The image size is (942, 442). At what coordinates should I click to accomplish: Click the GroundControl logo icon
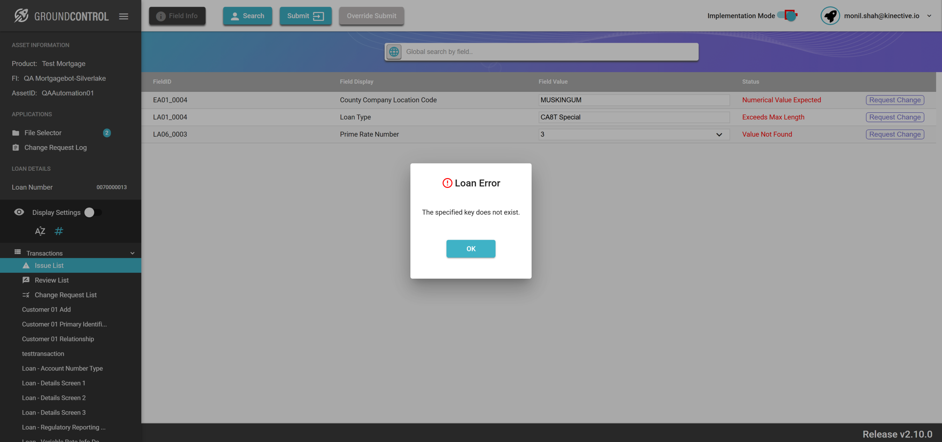[21, 16]
